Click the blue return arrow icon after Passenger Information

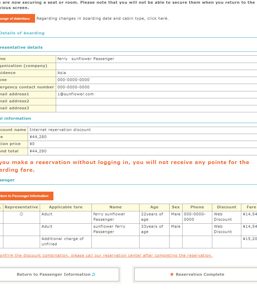[93, 274]
